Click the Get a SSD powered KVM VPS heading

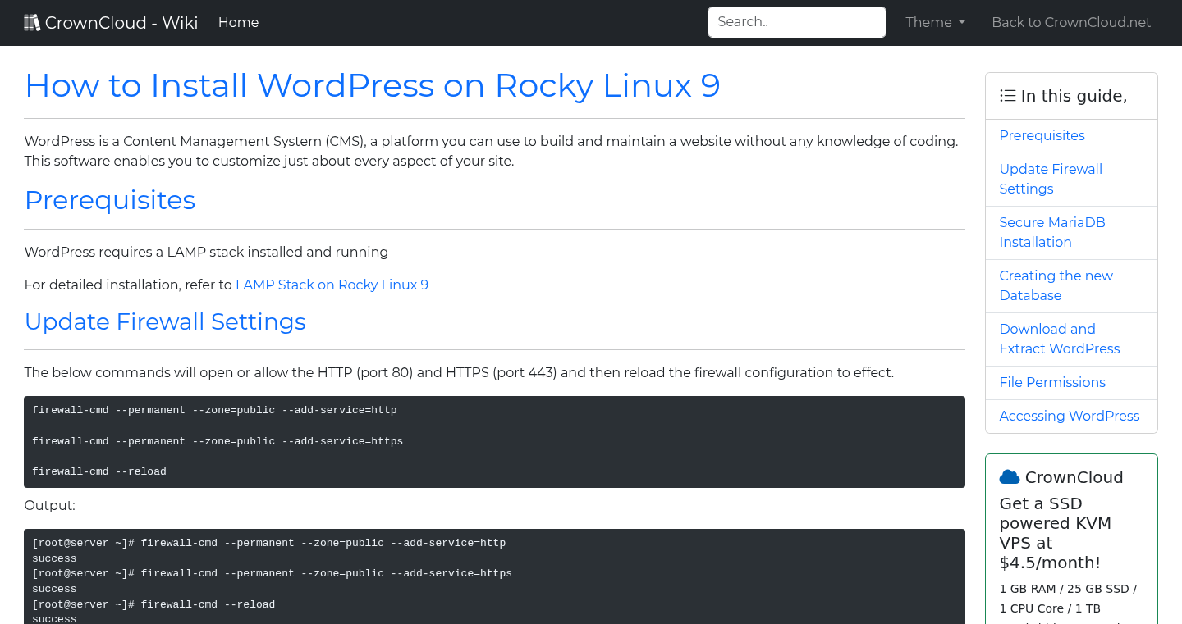tap(1056, 533)
